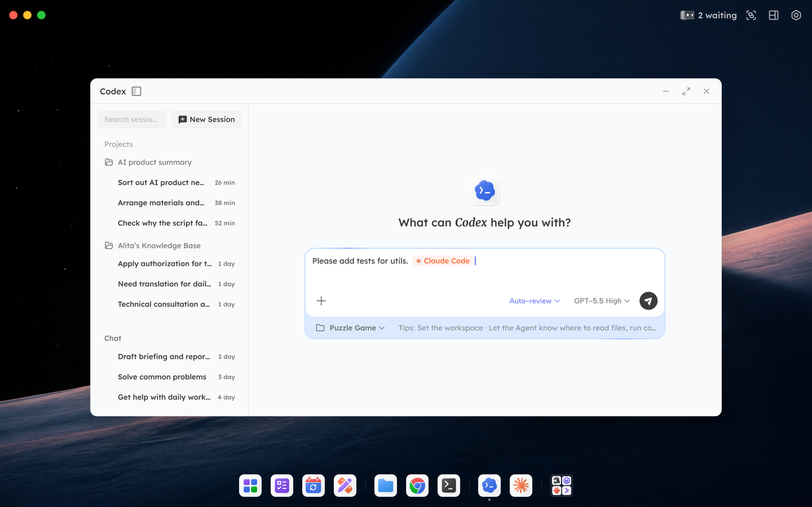This screenshot has height=507, width=812.
Task: Send the prompt with the arrow button
Action: (648, 301)
